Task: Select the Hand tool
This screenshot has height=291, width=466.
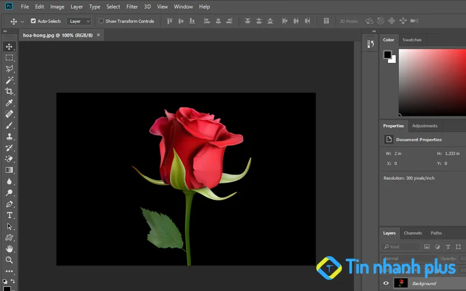Action: (9, 249)
